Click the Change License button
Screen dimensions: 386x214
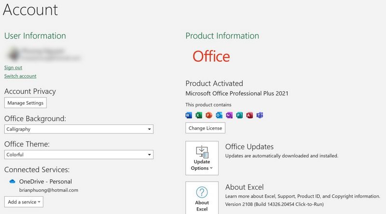[x=205, y=128]
